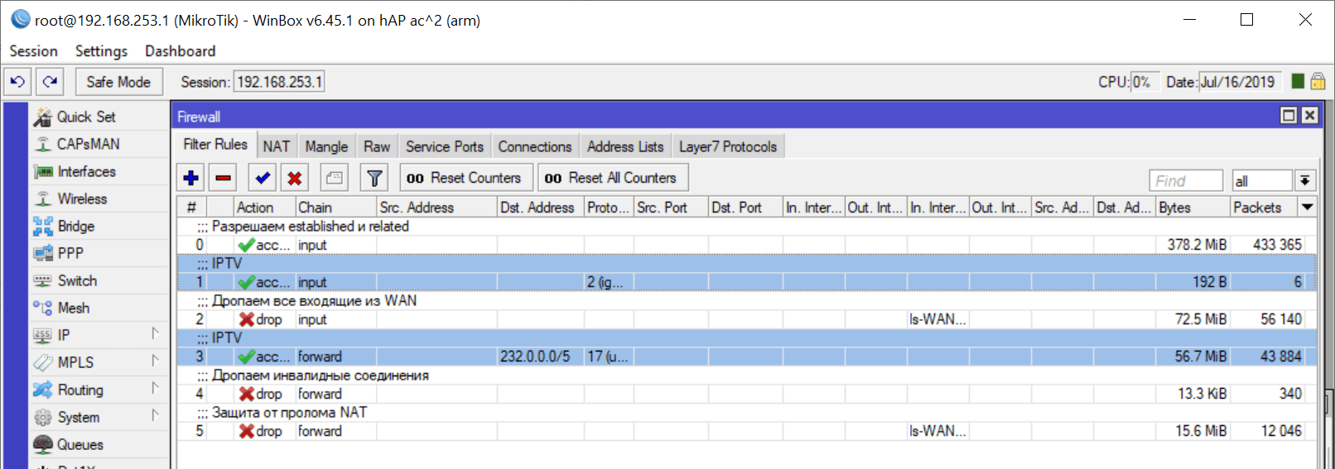This screenshot has height=469, width=1335.
Task: Sort by the Chain column header
Action: pyautogui.click(x=336, y=208)
